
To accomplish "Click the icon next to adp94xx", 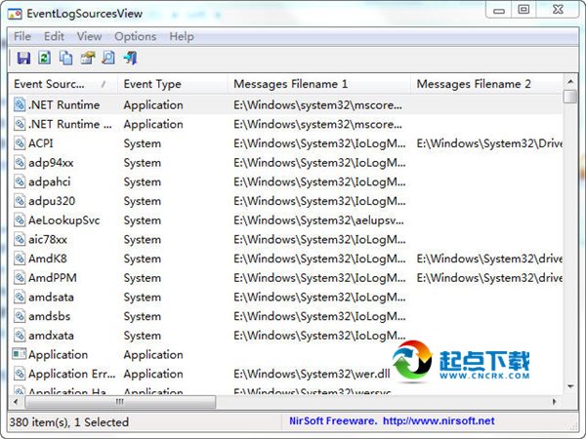I will pyautogui.click(x=20, y=162).
